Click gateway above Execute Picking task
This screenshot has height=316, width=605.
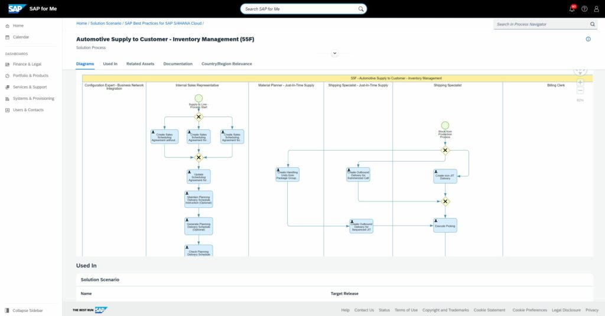tap(445, 201)
